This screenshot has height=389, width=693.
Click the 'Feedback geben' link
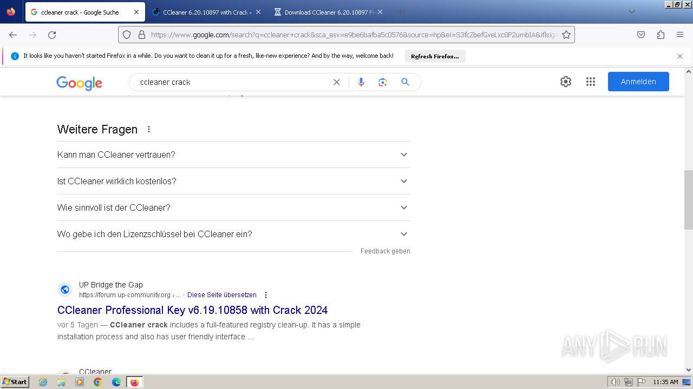tap(385, 251)
